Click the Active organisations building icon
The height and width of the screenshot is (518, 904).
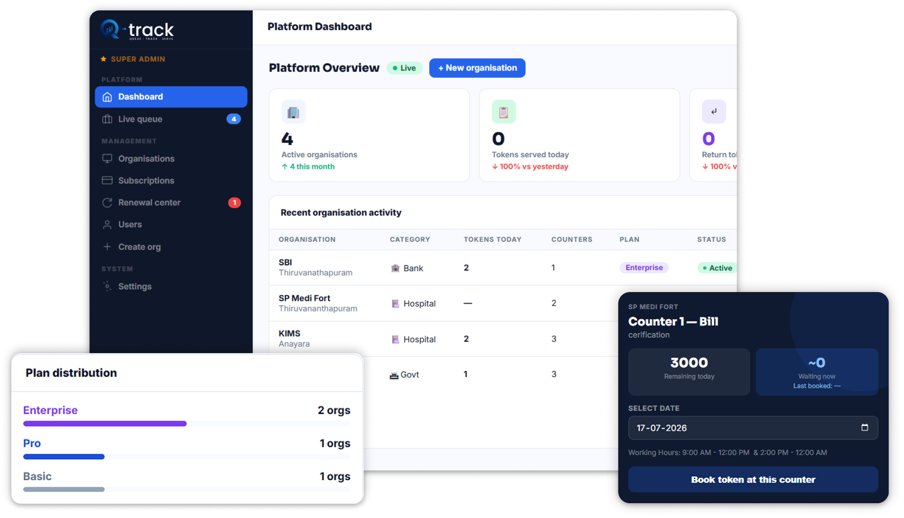point(293,112)
